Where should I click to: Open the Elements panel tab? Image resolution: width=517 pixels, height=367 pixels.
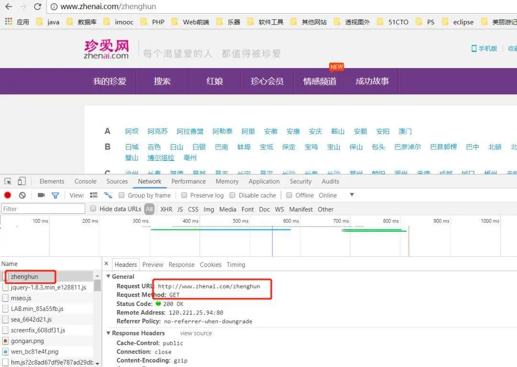[52, 181]
